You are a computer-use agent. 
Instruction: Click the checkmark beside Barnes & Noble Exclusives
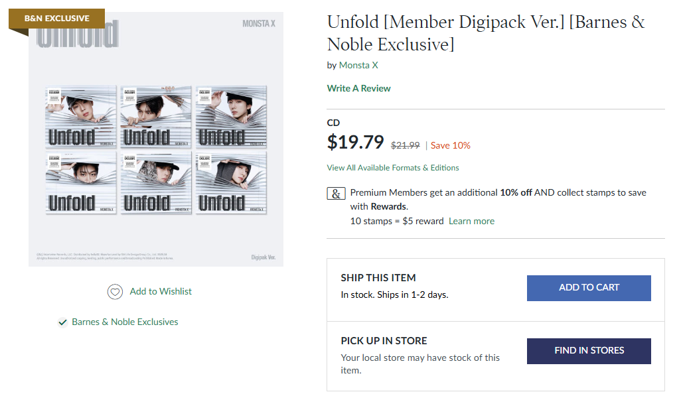pyautogui.click(x=62, y=322)
